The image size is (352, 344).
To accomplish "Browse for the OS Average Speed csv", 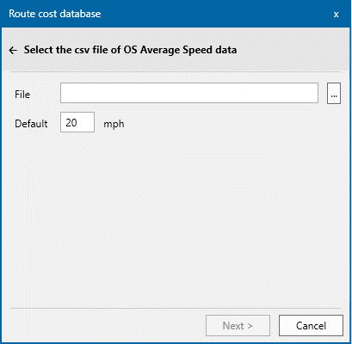I will point(334,94).
